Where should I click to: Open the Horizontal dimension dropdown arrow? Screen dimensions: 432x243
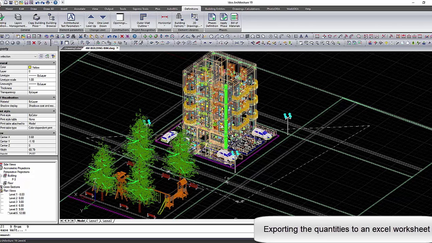(x=164, y=26)
